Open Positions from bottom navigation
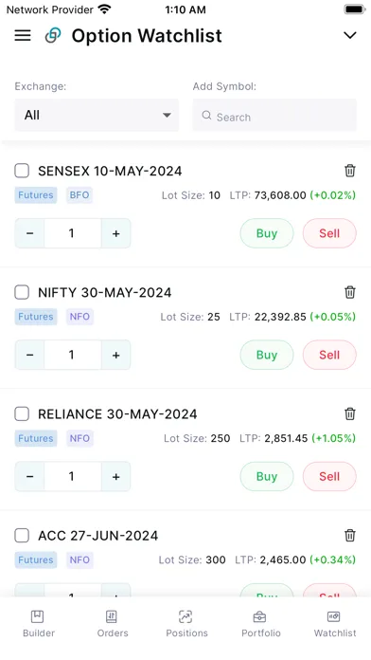The height and width of the screenshot is (660, 371). click(x=186, y=624)
